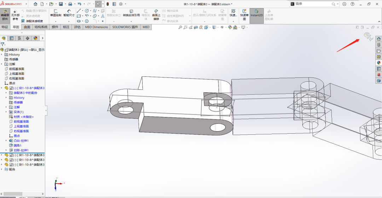This screenshot has width=382, height=198.
Task: Toggle assembly transparency (装配体透明度)
Action: click(32, 21)
